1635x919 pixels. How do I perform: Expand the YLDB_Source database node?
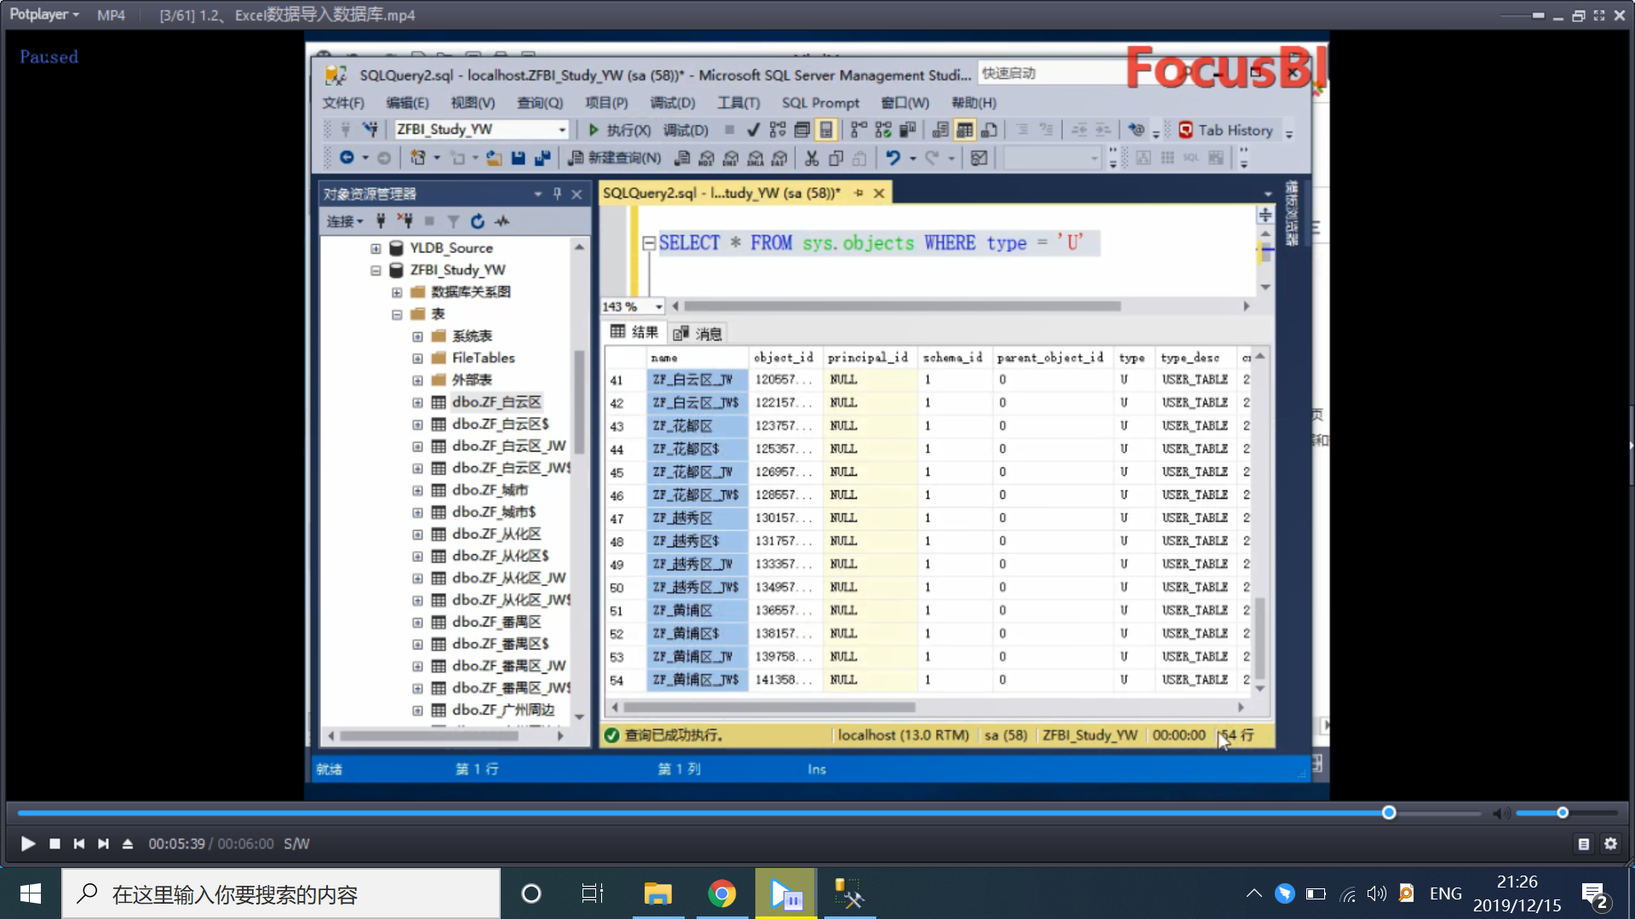376,248
